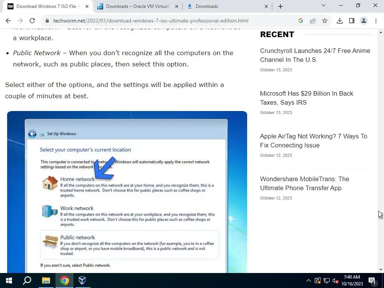Open the tab search chevron
This screenshot has height=288, width=384.
[x=324, y=5]
